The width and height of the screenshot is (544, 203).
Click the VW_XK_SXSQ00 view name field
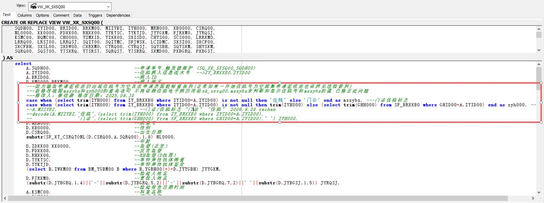pos(70,7)
